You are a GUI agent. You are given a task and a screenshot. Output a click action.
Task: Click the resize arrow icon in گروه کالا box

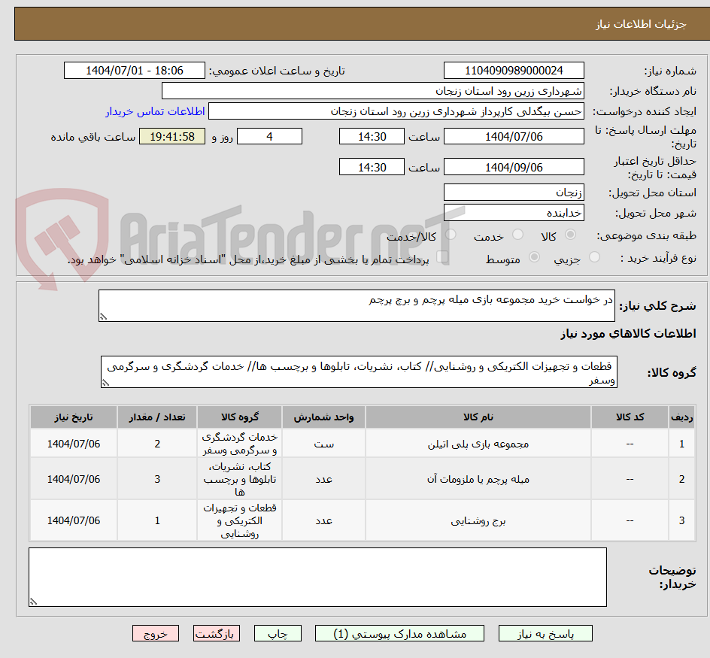[105, 384]
